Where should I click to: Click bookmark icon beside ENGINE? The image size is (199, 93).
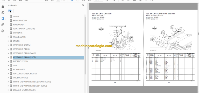coord(11,41)
